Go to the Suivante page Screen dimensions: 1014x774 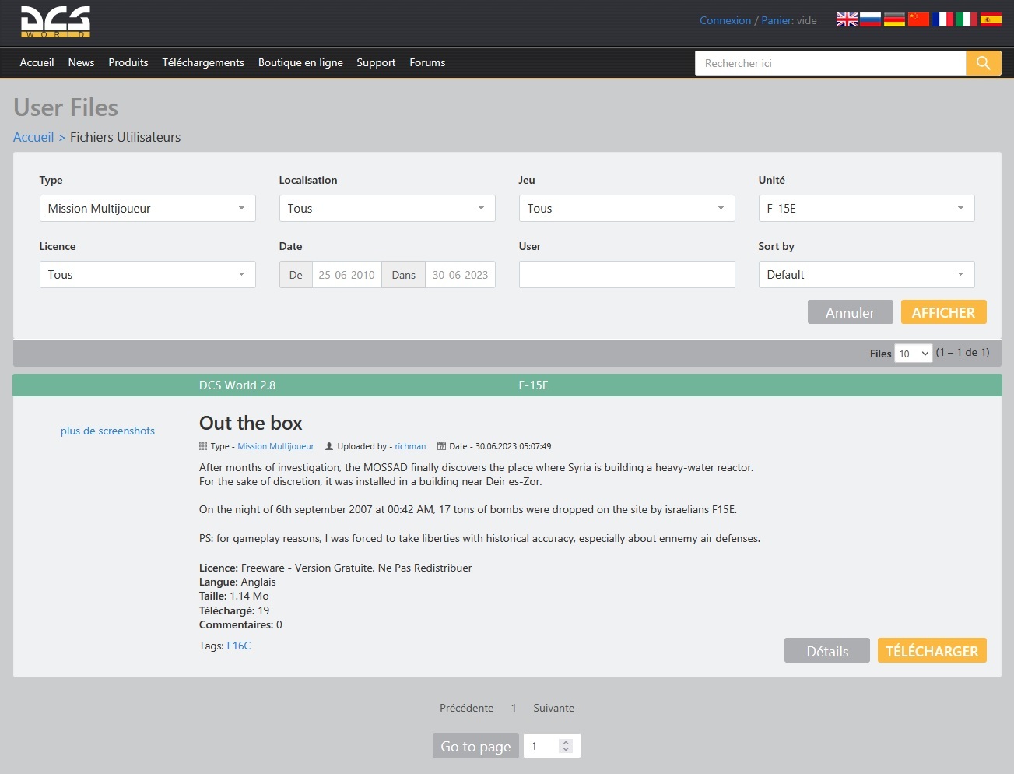(554, 709)
